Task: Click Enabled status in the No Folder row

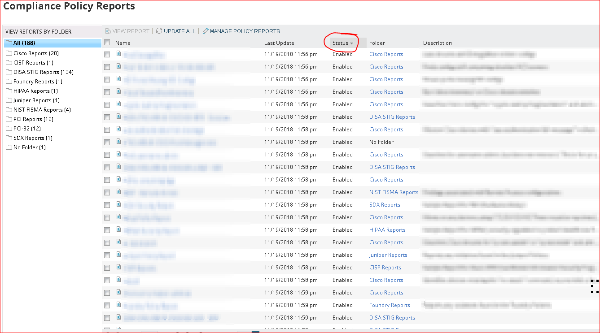Action: (342, 142)
